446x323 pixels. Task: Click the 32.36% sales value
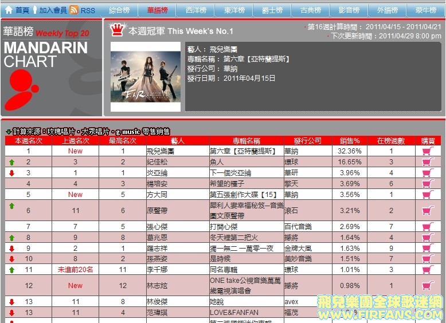point(350,151)
